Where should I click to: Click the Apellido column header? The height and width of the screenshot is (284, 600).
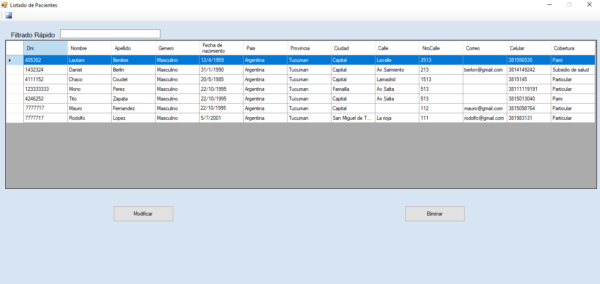[x=133, y=48]
